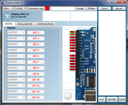Expand the OUTPUT mode dropdown for pin 4
128x105 pixels.
(x=16, y=44)
